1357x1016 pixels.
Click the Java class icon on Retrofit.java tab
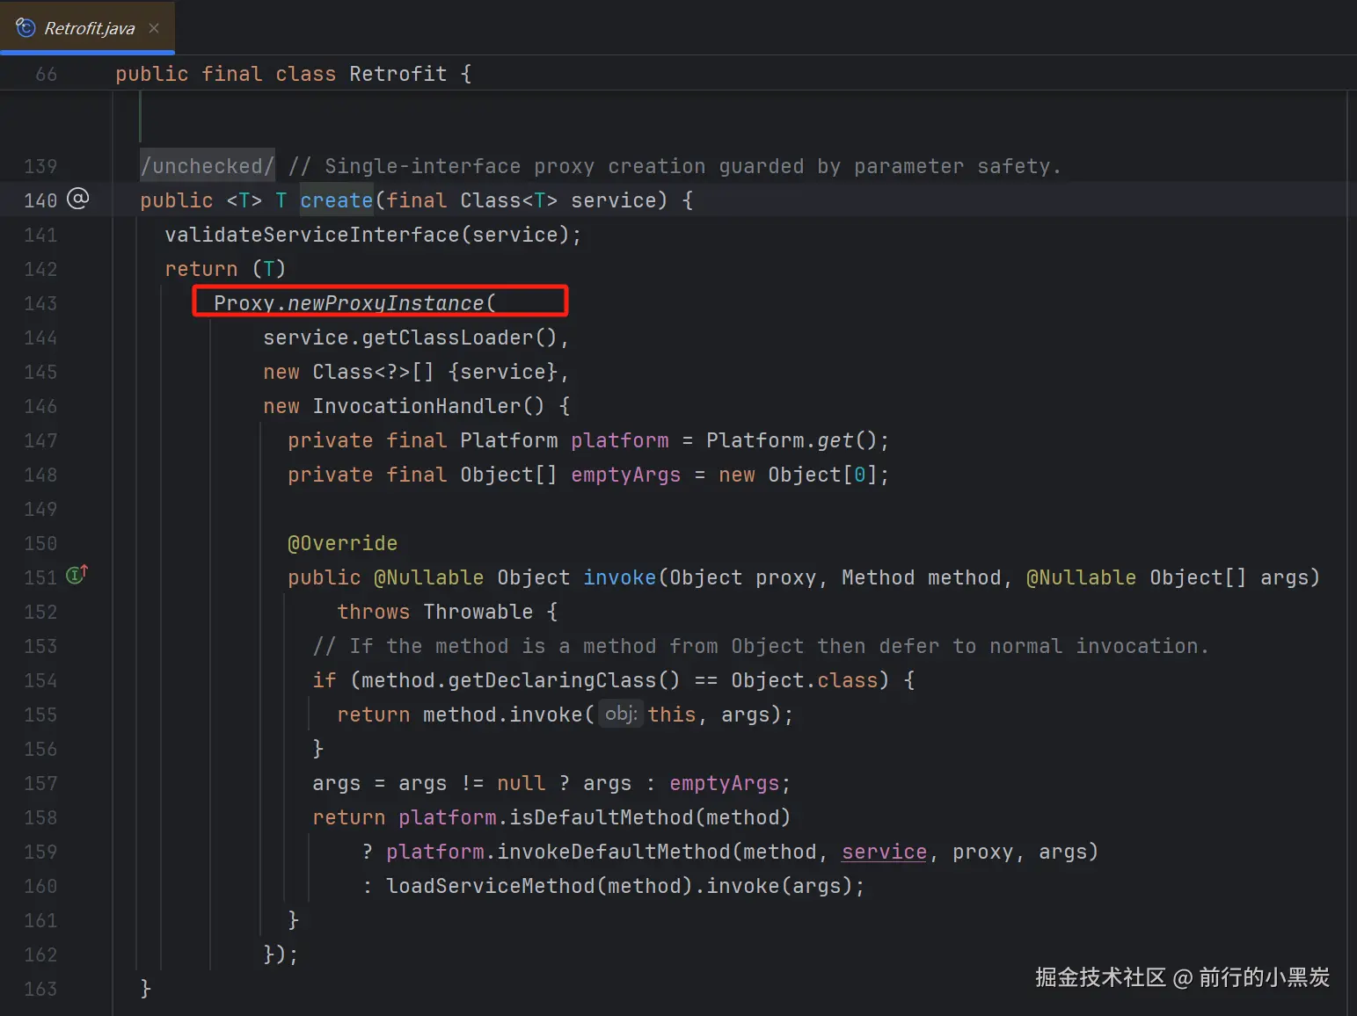(x=26, y=28)
